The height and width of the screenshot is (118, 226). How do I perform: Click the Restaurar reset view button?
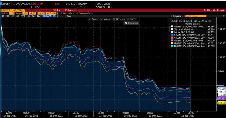(132, 23)
